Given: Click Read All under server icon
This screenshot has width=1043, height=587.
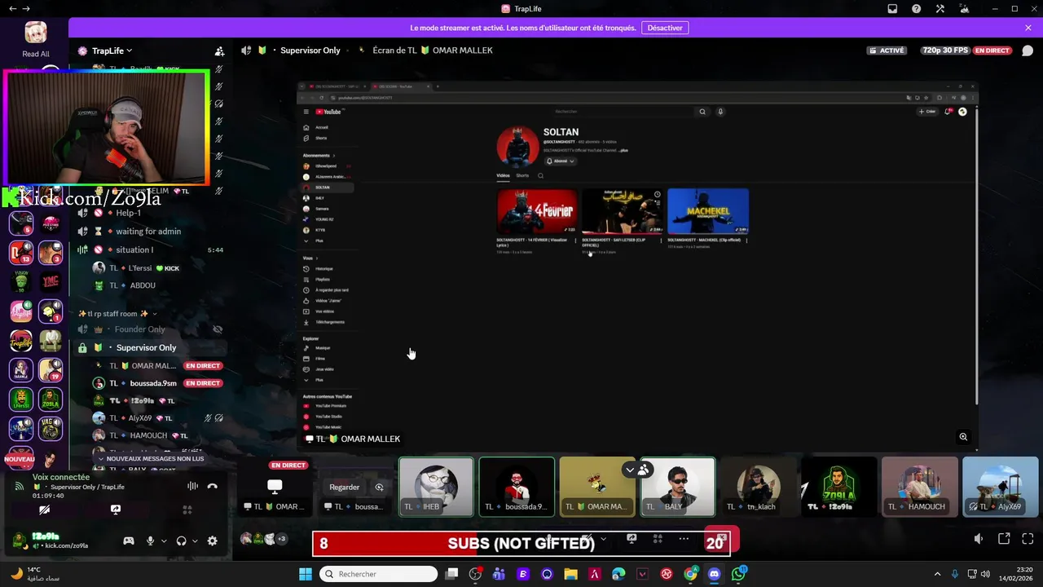Looking at the screenshot, I should (36, 54).
